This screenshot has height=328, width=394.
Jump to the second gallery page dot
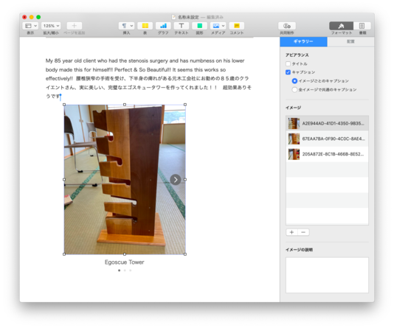pyautogui.click(x=125, y=271)
